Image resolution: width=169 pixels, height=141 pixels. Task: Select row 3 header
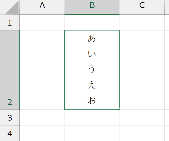(10, 118)
